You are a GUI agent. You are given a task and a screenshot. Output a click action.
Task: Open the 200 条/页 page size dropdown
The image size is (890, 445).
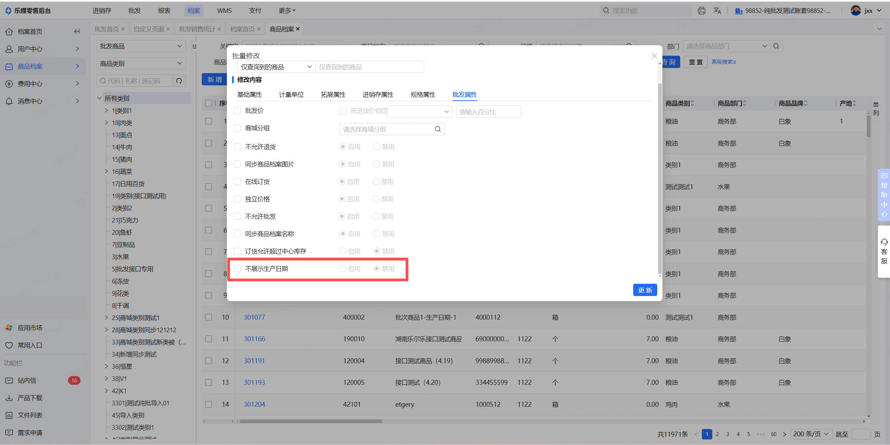(x=811, y=434)
